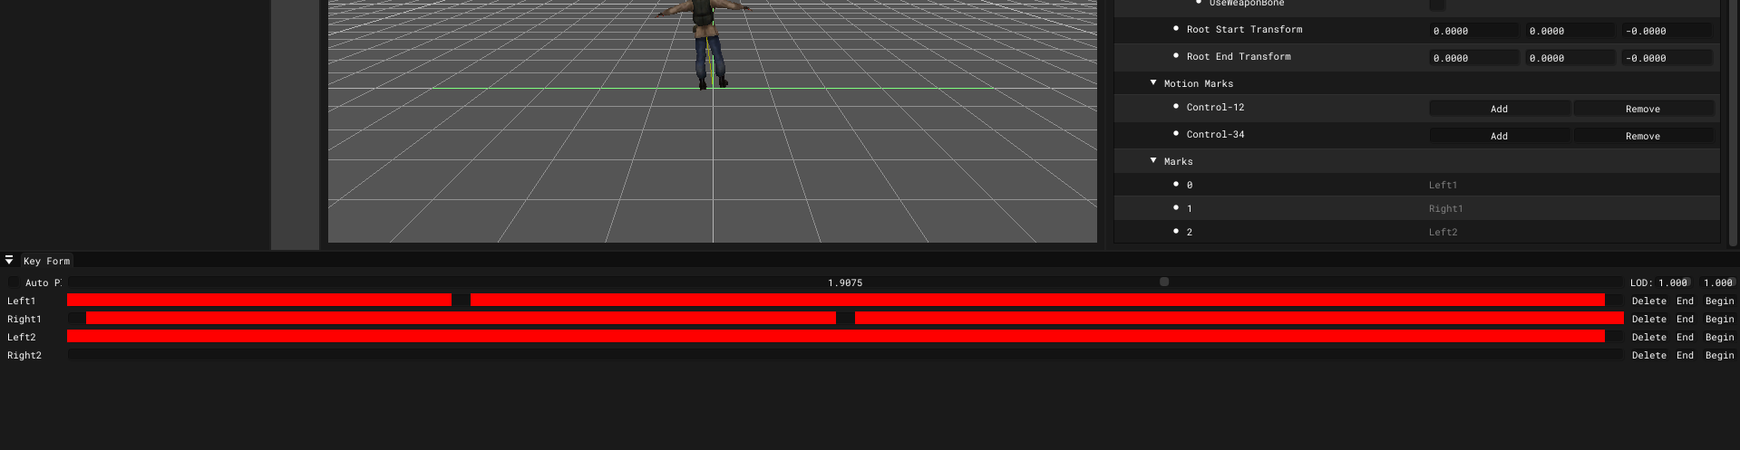Image resolution: width=1740 pixels, height=450 pixels.
Task: Toggle the UseWeaponBone checkbox
Action: 1437,5
